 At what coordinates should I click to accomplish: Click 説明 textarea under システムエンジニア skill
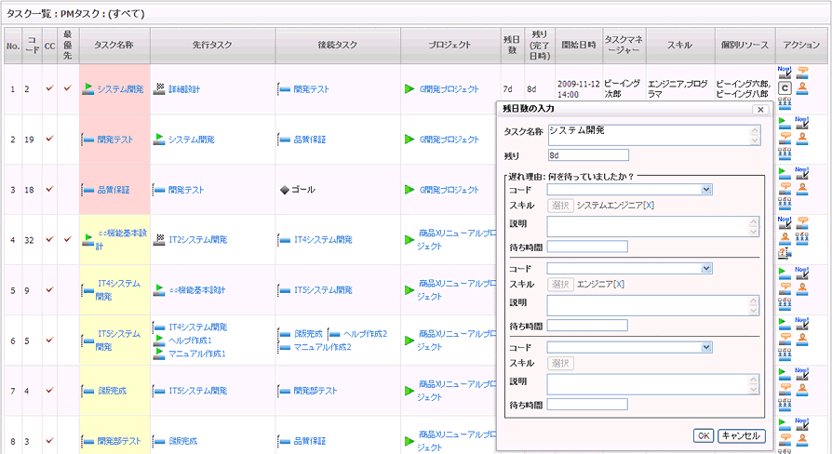coord(652,227)
